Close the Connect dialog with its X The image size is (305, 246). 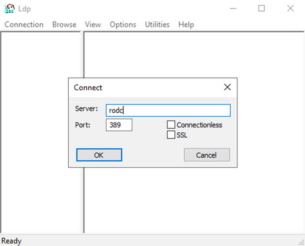coord(228,87)
